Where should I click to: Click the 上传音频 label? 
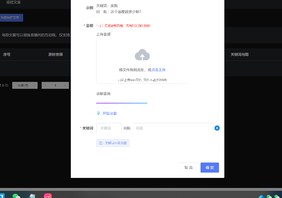[103, 34]
